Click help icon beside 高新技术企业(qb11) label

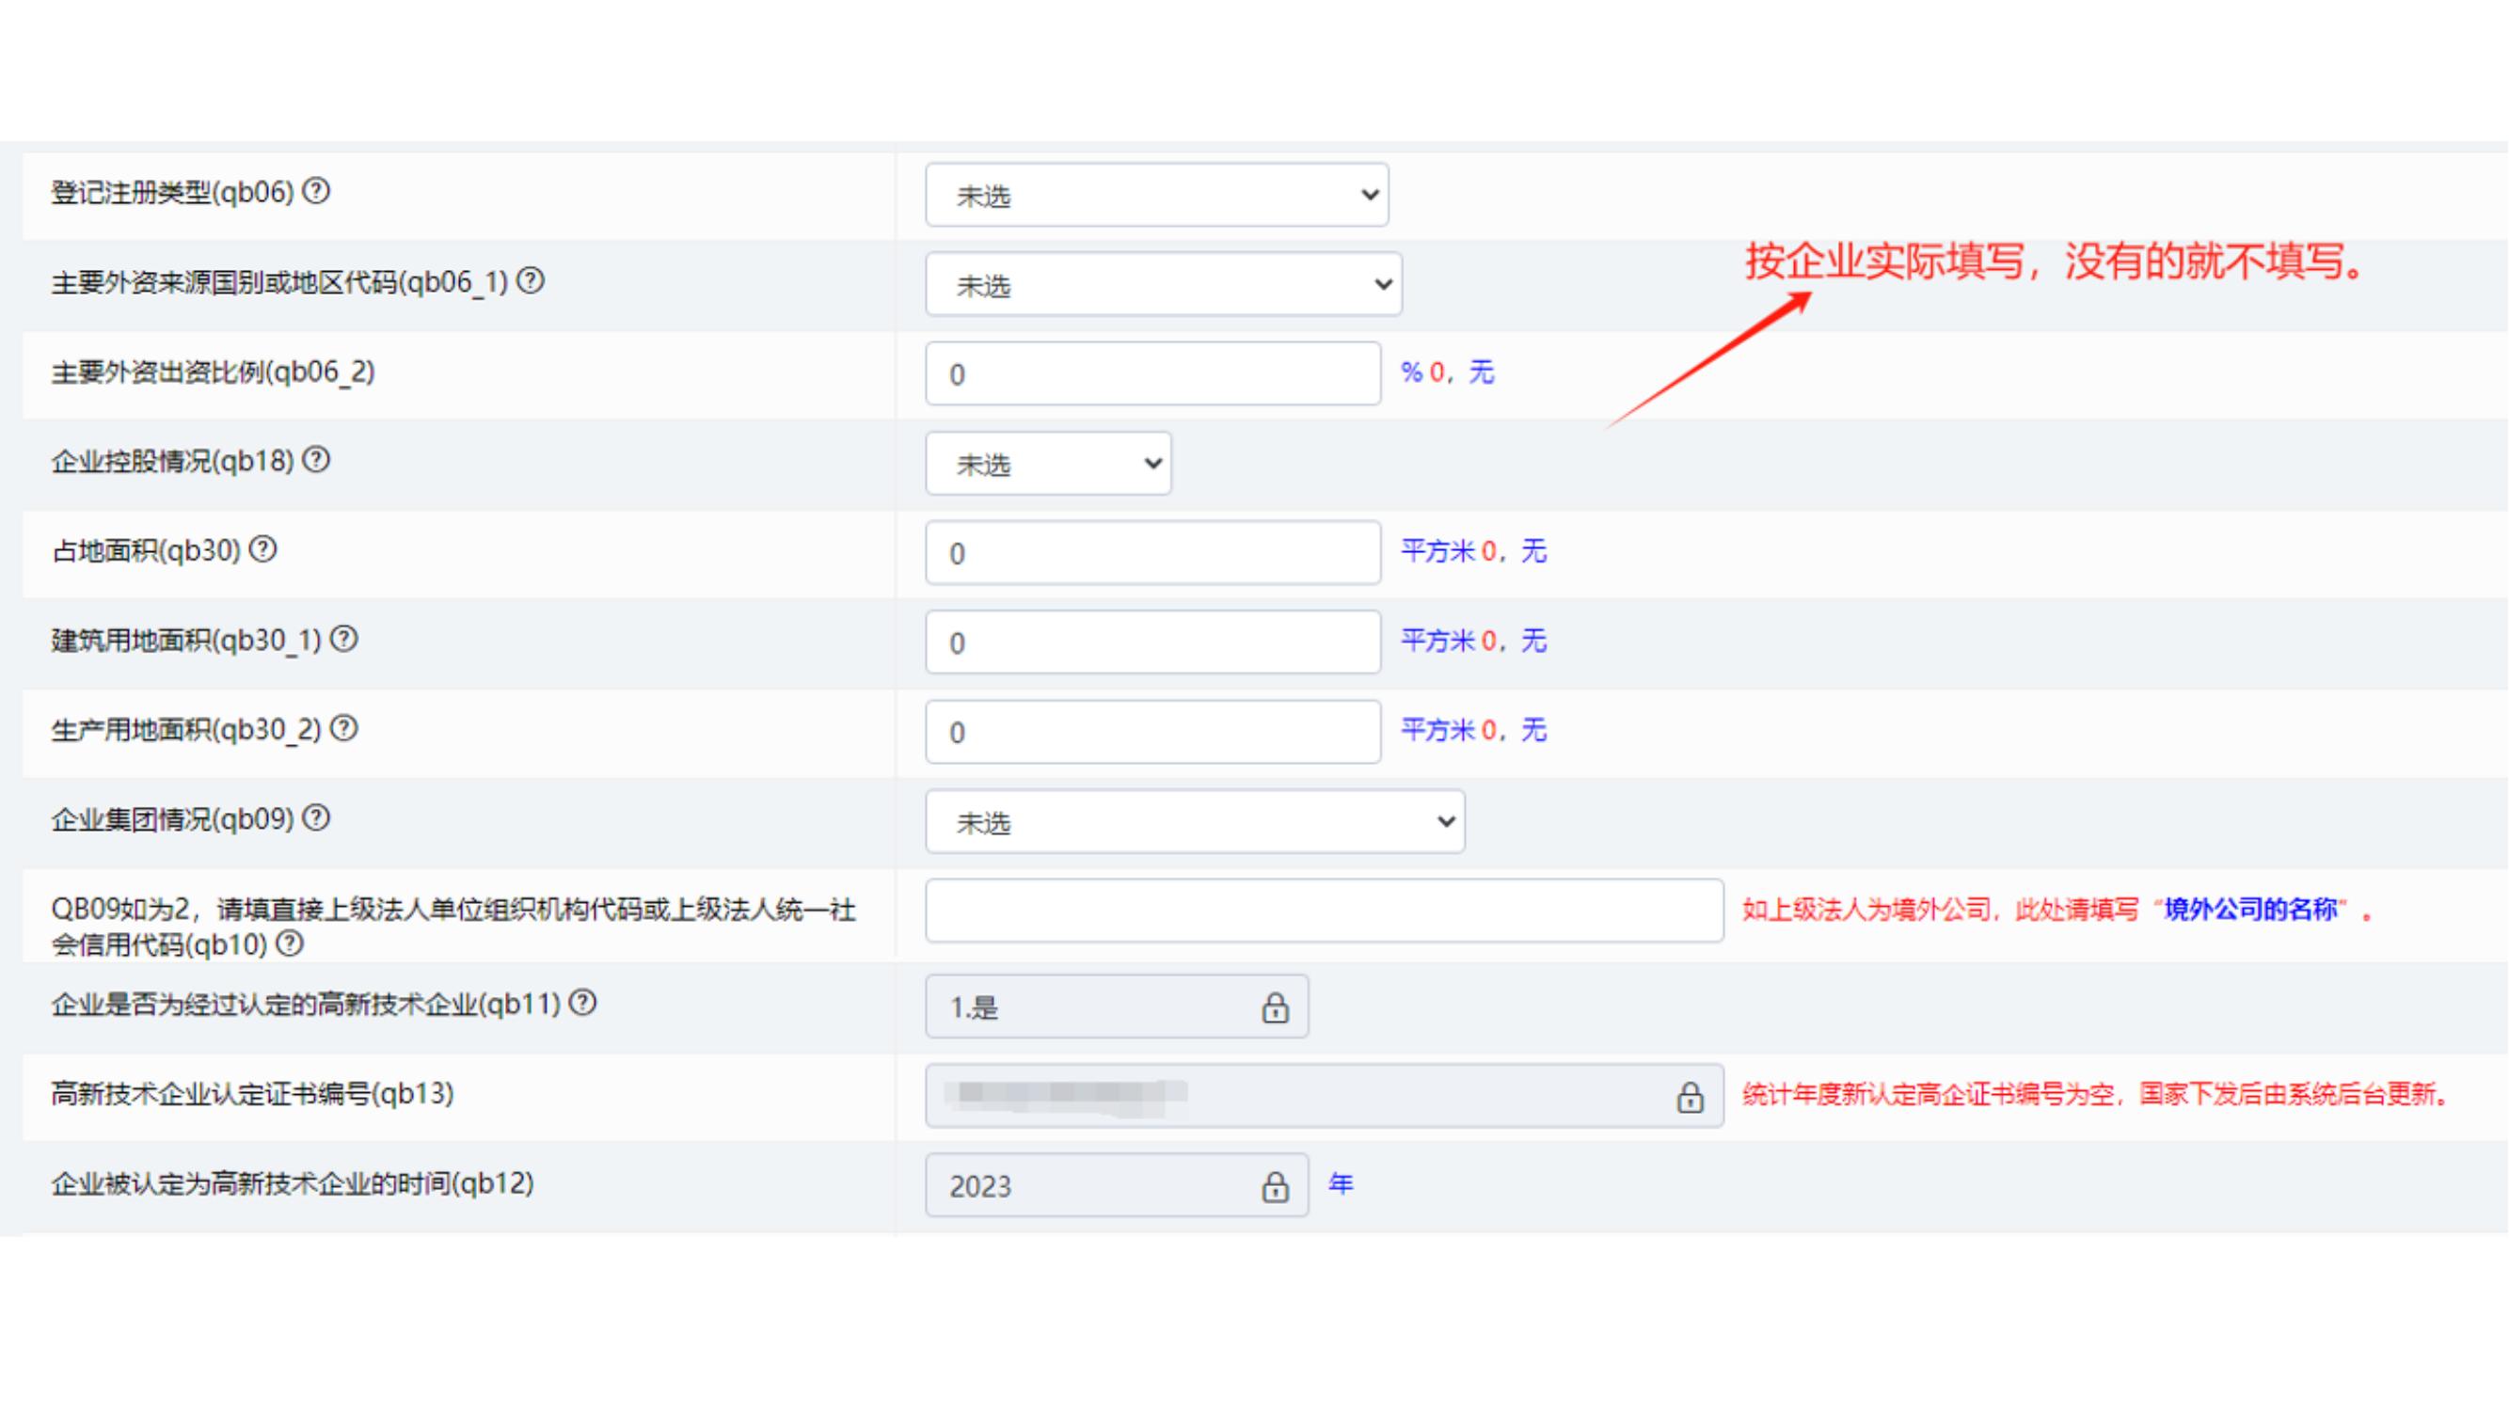(581, 1002)
